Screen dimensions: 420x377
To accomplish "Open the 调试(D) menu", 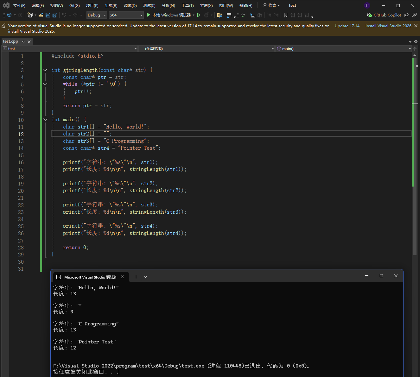I will (130, 6).
